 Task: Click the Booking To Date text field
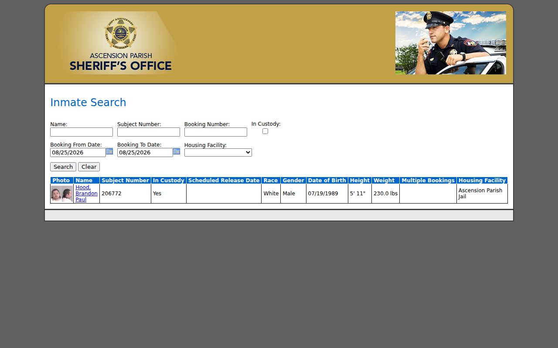145,153
